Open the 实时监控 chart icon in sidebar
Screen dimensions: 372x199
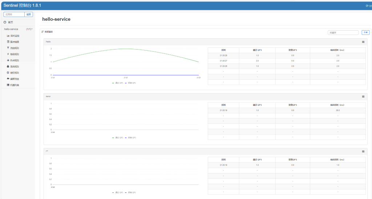coord(8,36)
